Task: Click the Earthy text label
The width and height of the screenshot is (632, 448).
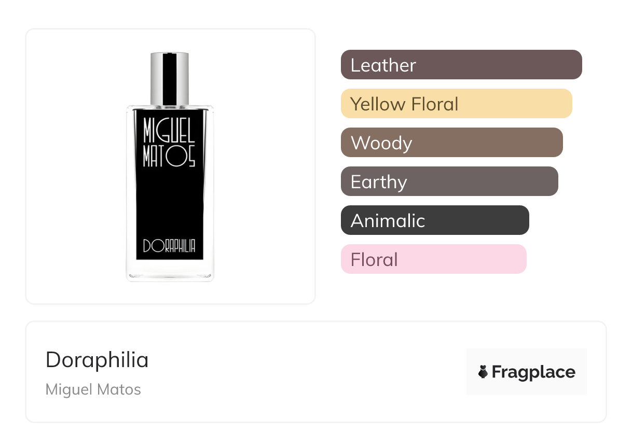Action: [x=379, y=182]
